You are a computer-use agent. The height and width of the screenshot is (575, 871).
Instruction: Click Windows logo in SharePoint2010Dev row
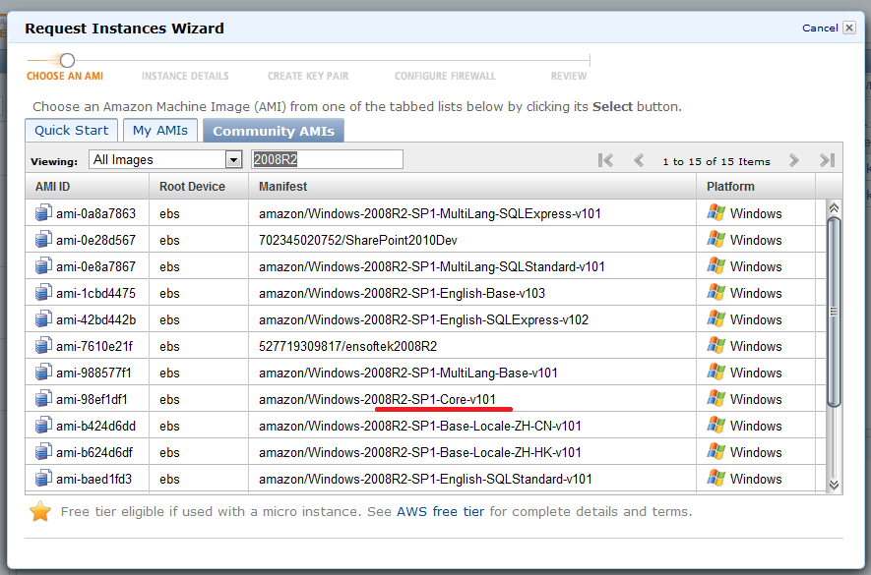(716, 239)
